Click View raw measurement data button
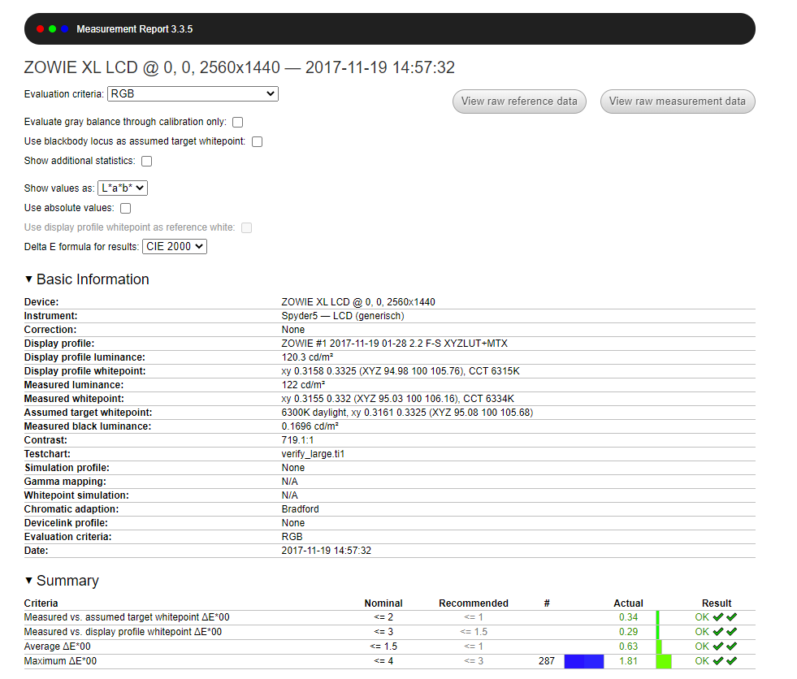This screenshot has width=797, height=679. point(678,102)
